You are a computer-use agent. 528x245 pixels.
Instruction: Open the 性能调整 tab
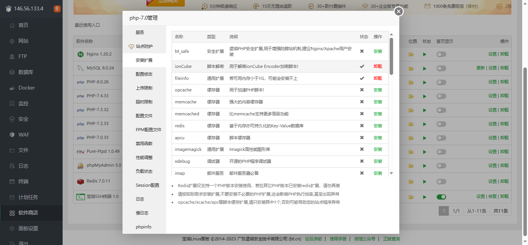144,157
